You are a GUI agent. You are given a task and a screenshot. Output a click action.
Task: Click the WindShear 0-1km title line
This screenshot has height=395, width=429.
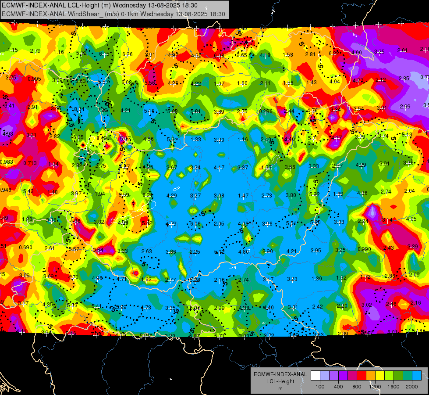pos(113,14)
